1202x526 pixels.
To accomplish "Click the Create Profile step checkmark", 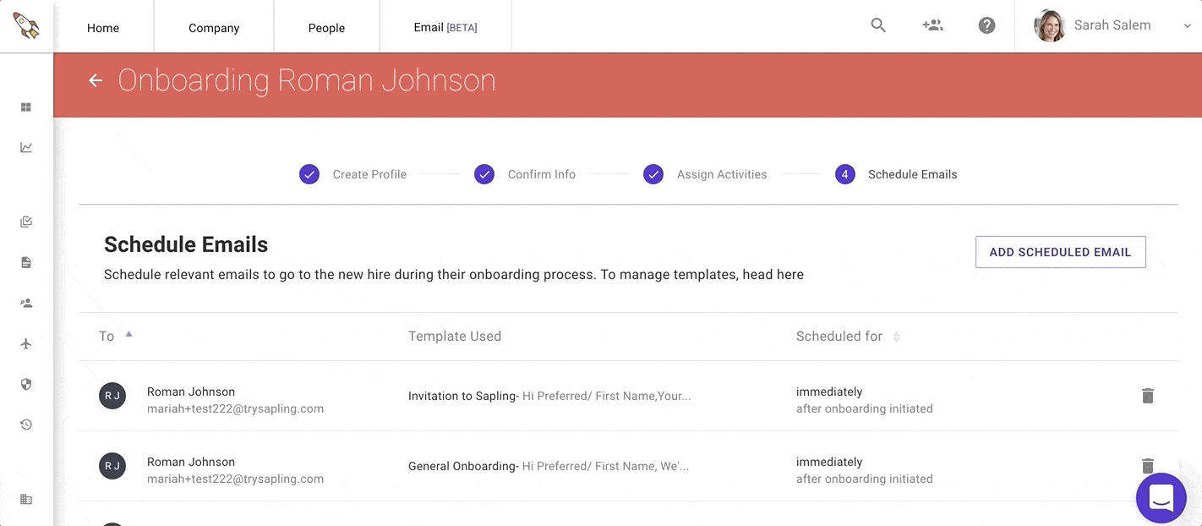I will (x=309, y=174).
